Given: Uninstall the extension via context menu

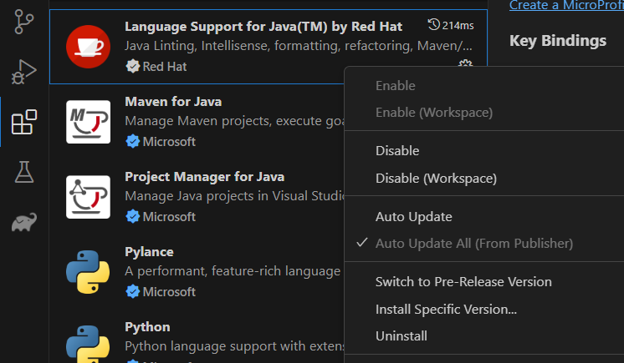Looking at the screenshot, I should click(401, 336).
